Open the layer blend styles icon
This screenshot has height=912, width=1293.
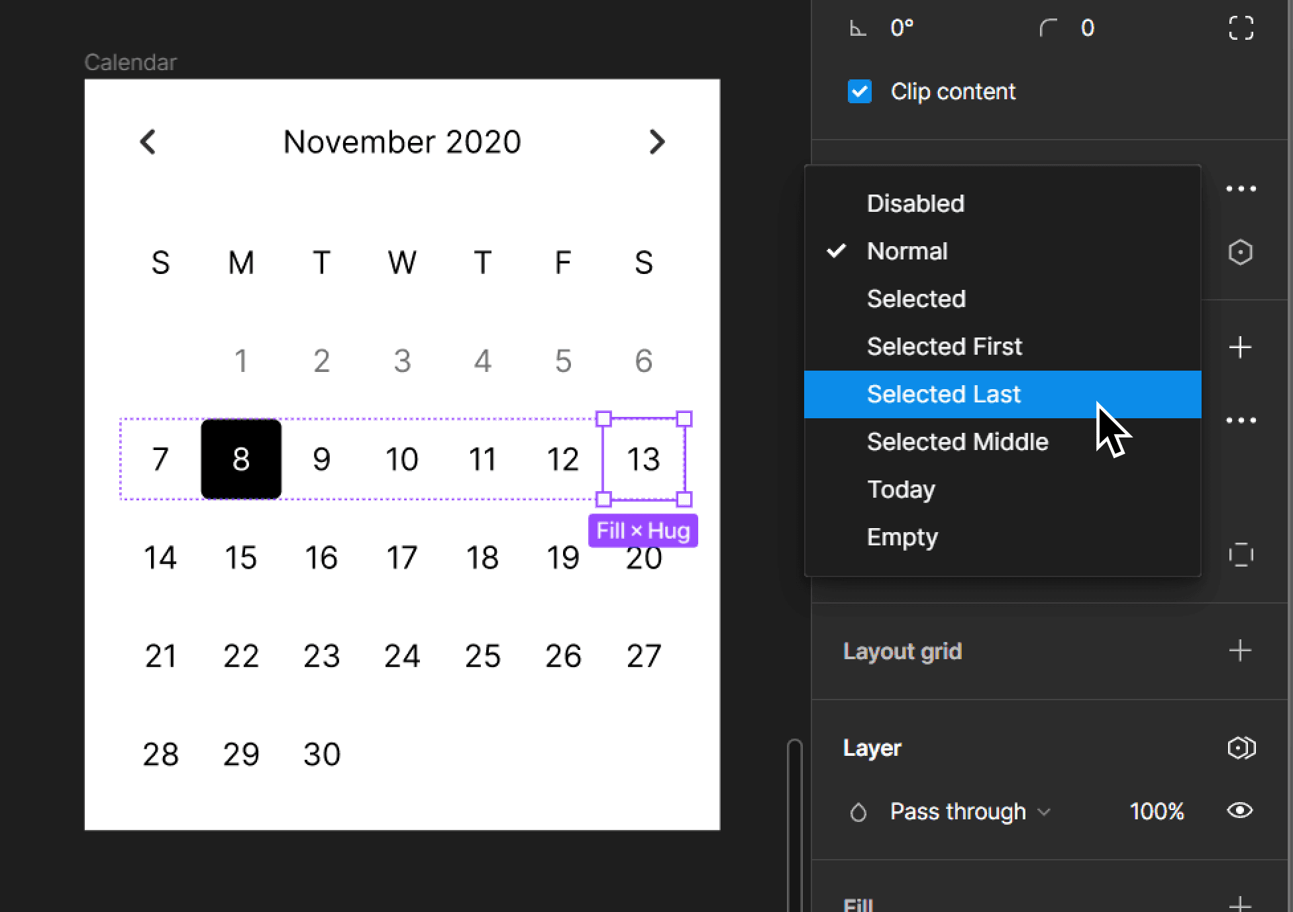click(x=1241, y=748)
